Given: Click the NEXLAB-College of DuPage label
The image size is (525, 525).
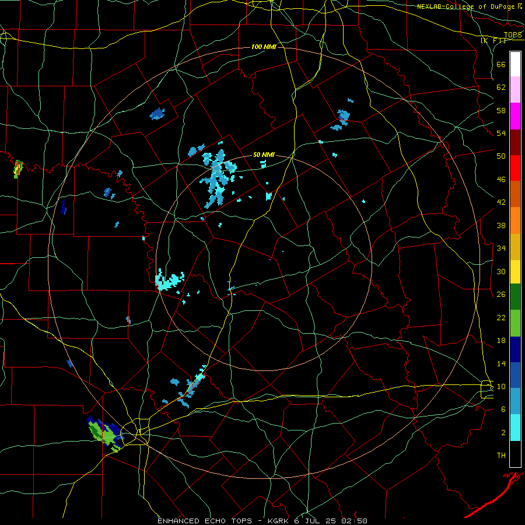Looking at the screenshot, I should 465,6.
